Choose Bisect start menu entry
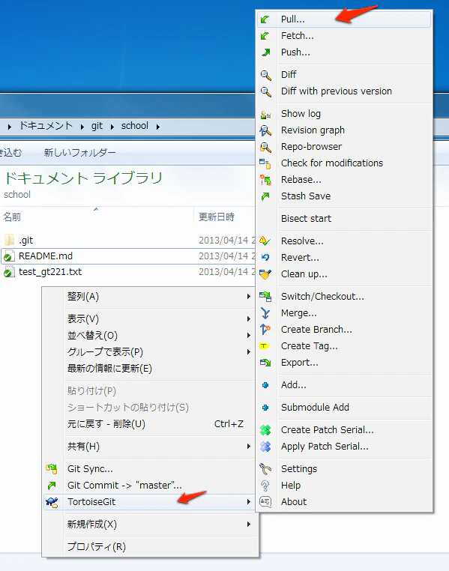Viewport: 449px width, 571px height. [x=344, y=219]
